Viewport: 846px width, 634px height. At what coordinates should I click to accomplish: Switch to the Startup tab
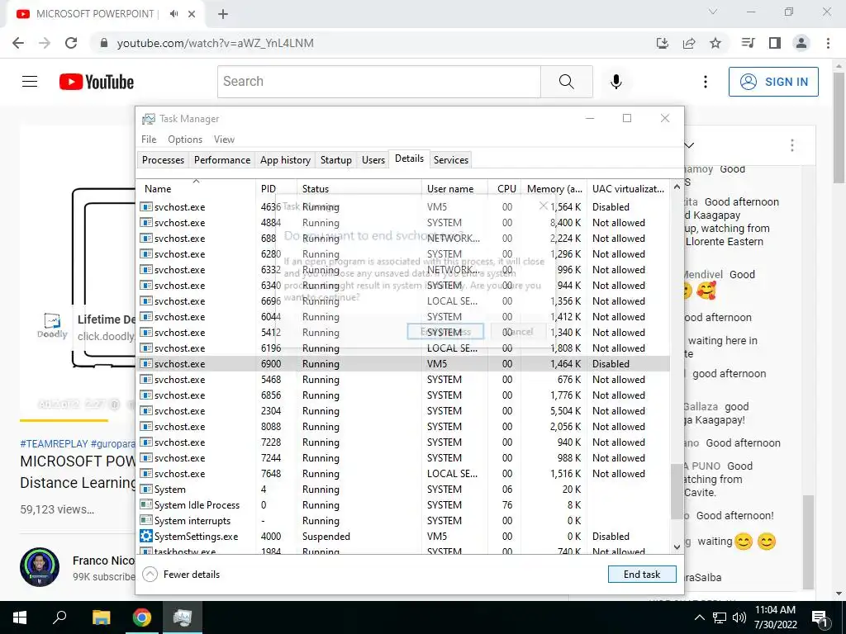click(x=336, y=160)
